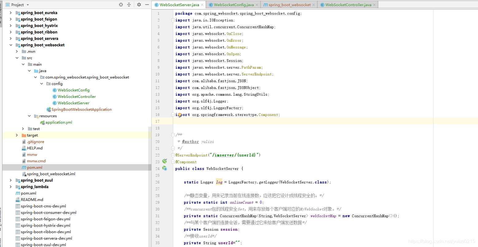Select mvnw file
The image size is (478, 247).
point(32,154)
